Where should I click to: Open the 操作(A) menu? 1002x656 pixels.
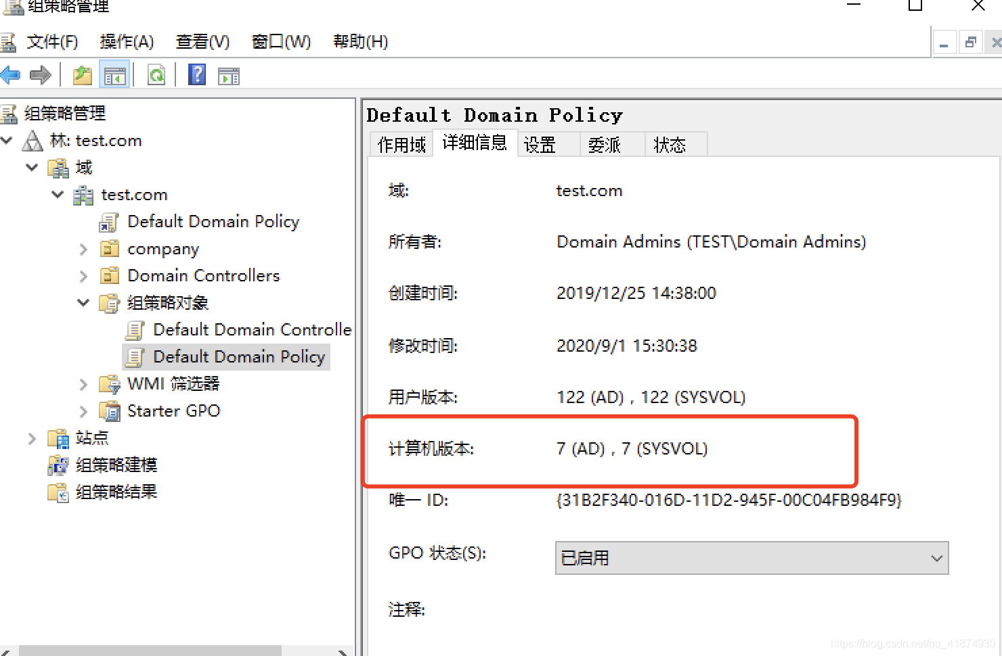pyautogui.click(x=127, y=42)
